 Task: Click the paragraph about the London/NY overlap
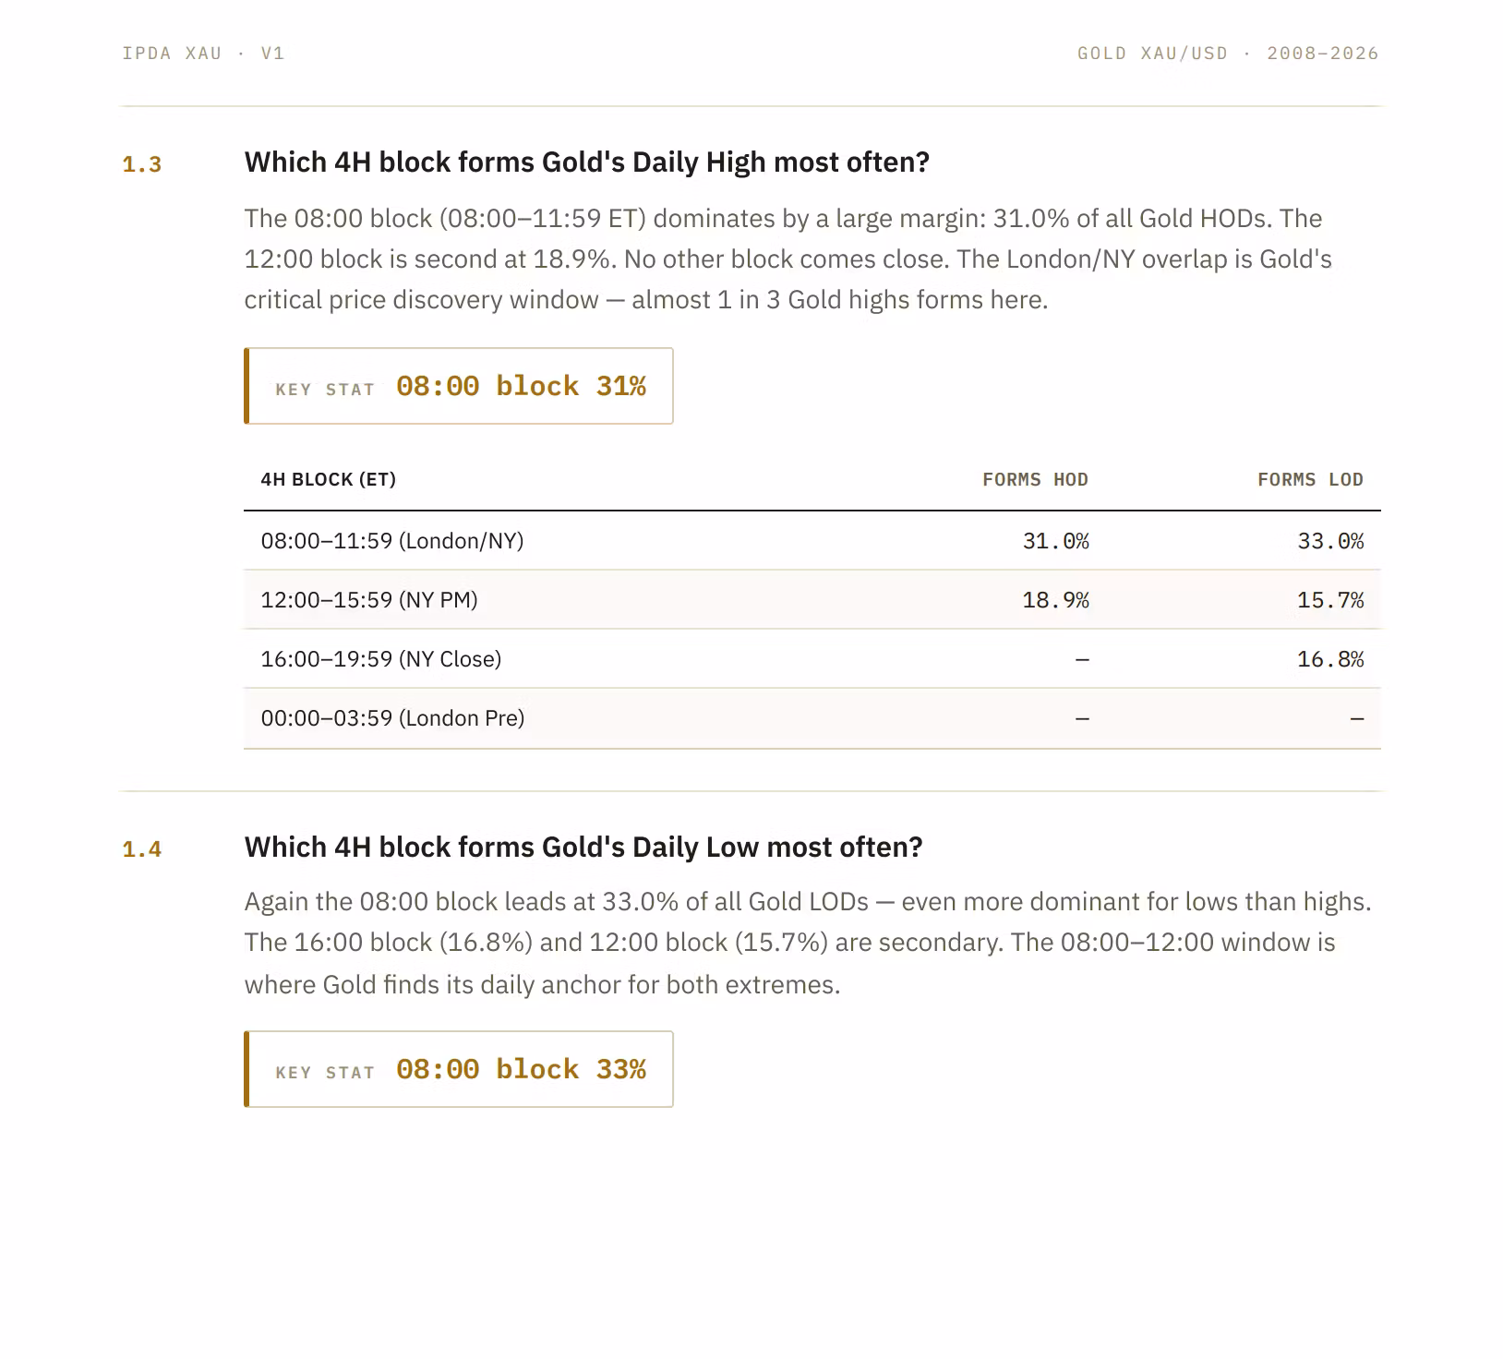pyautogui.click(x=788, y=259)
